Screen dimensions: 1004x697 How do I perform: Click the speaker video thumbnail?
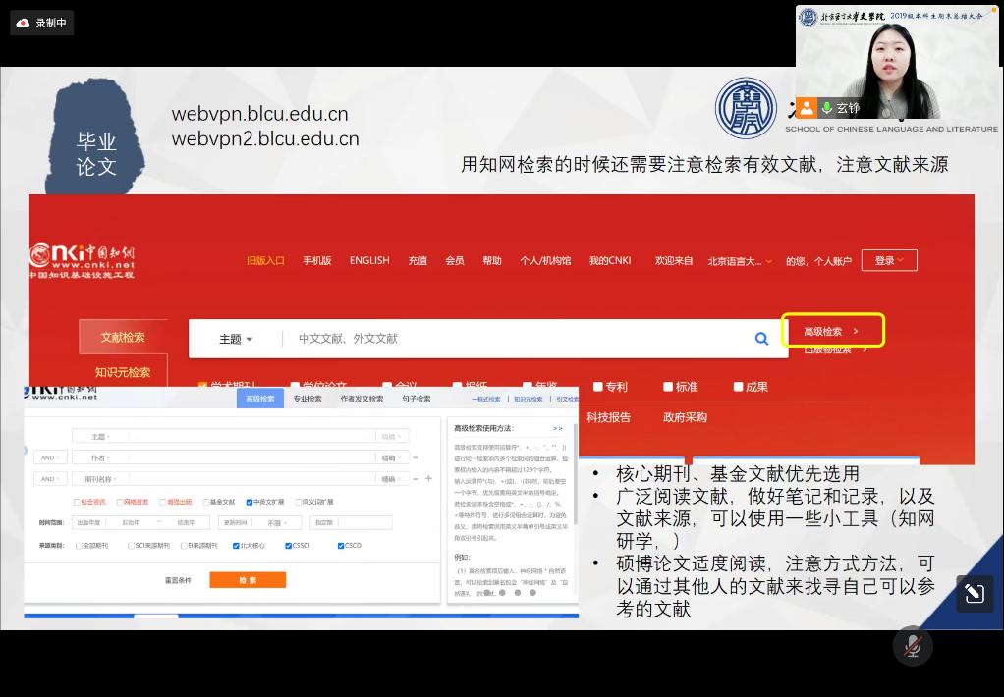click(896, 63)
